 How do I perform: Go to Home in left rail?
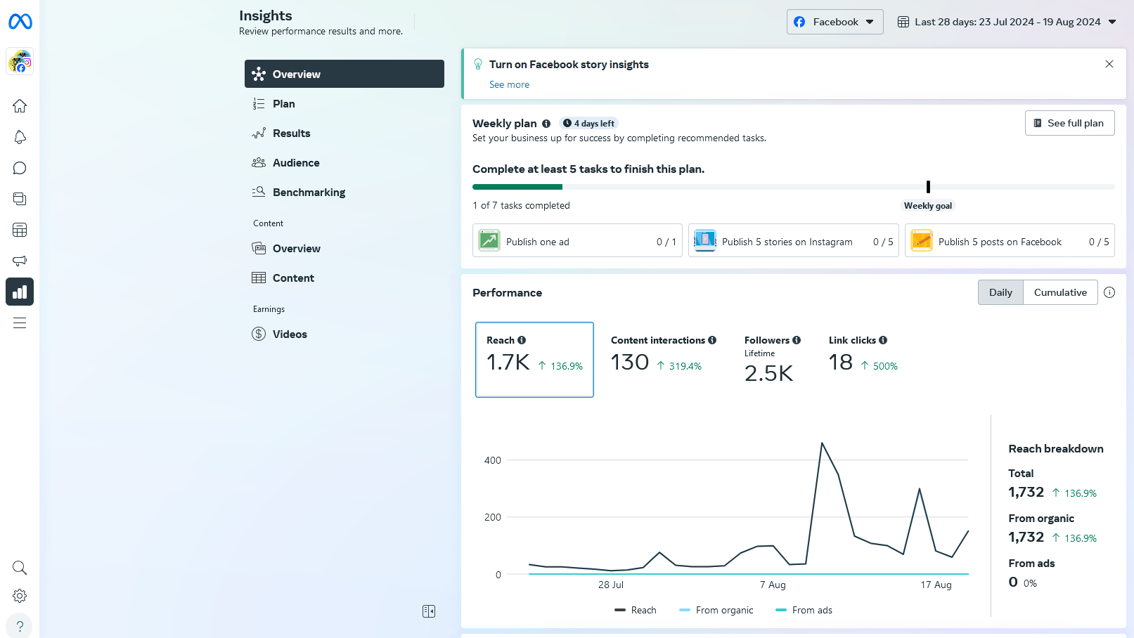click(x=20, y=106)
